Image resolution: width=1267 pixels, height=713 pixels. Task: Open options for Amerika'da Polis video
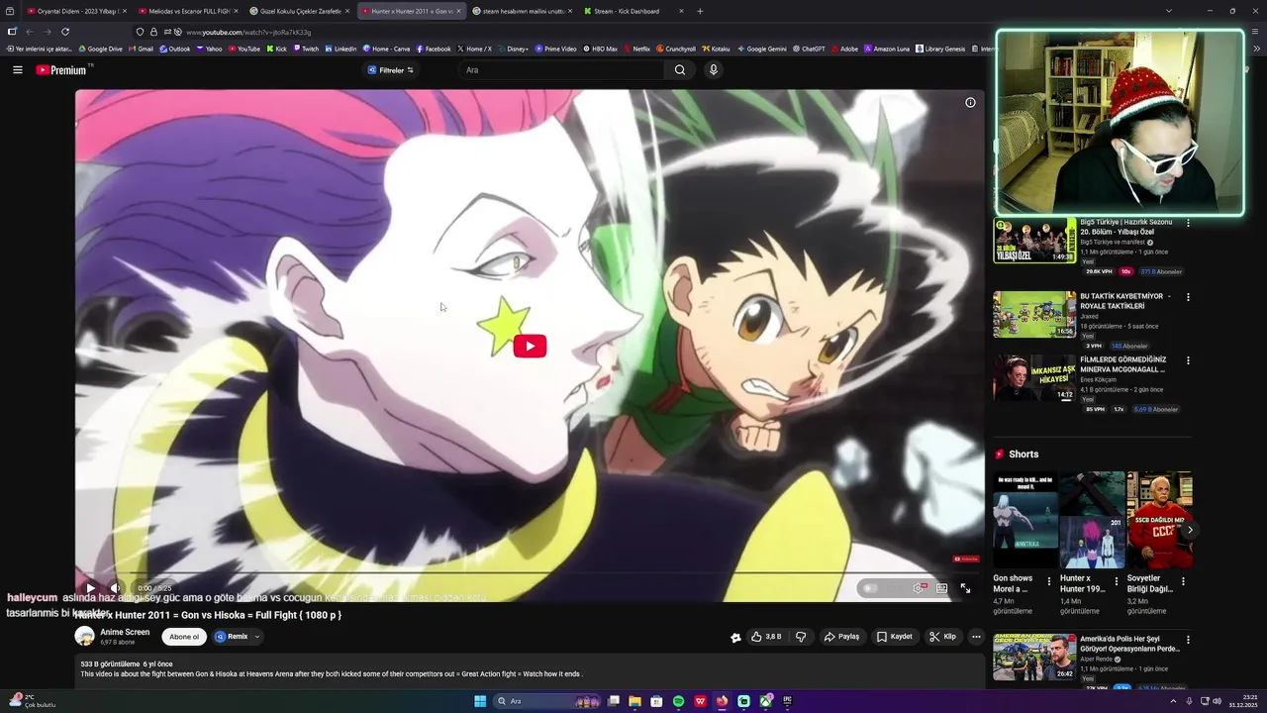tap(1188, 640)
